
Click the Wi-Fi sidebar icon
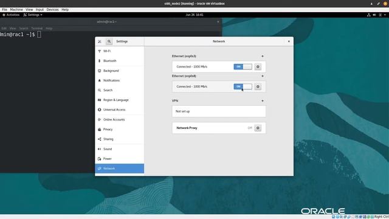pyautogui.click(x=100, y=51)
